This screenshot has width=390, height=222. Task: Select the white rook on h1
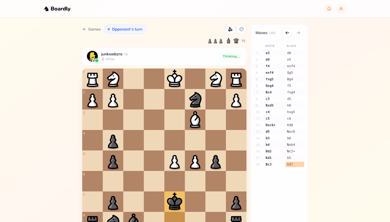[93, 78]
